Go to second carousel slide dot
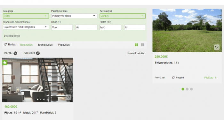224x120 pixels. (x=187, y=89)
